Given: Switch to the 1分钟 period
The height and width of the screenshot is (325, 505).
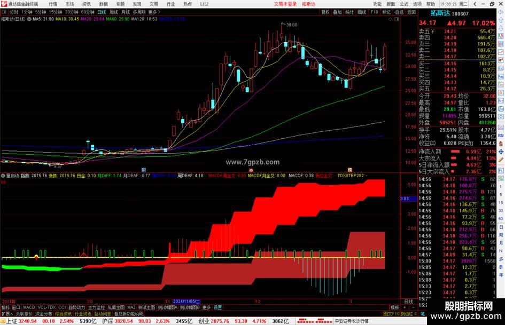Looking at the screenshot, I should (27, 12).
